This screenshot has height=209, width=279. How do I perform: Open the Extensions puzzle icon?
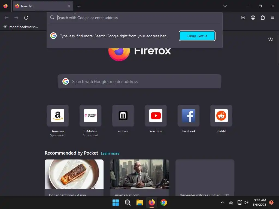[263, 17]
